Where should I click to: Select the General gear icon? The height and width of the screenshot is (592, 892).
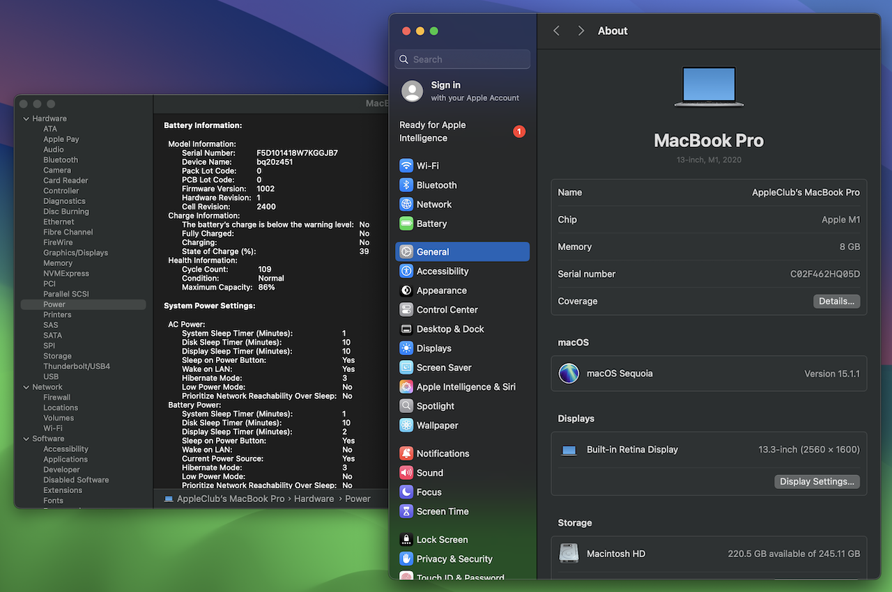pos(406,252)
